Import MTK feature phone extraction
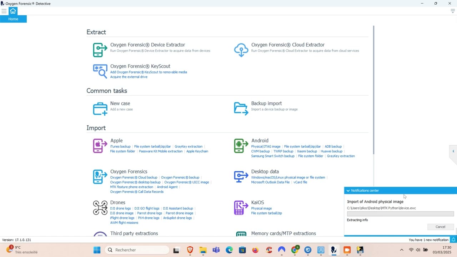457x257 pixels. [132, 187]
